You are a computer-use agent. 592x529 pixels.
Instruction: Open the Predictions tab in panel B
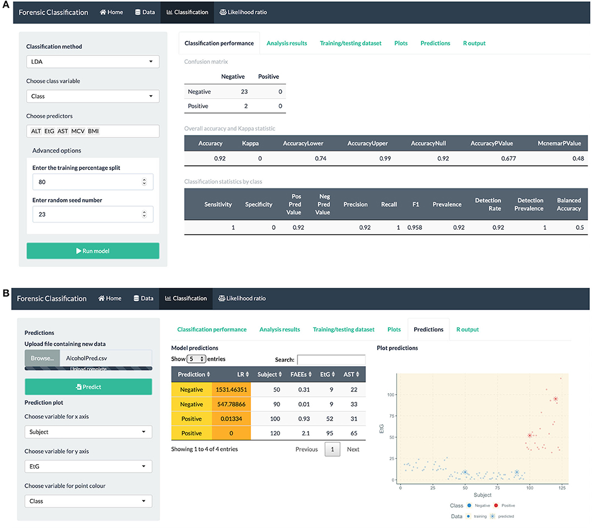429,329
